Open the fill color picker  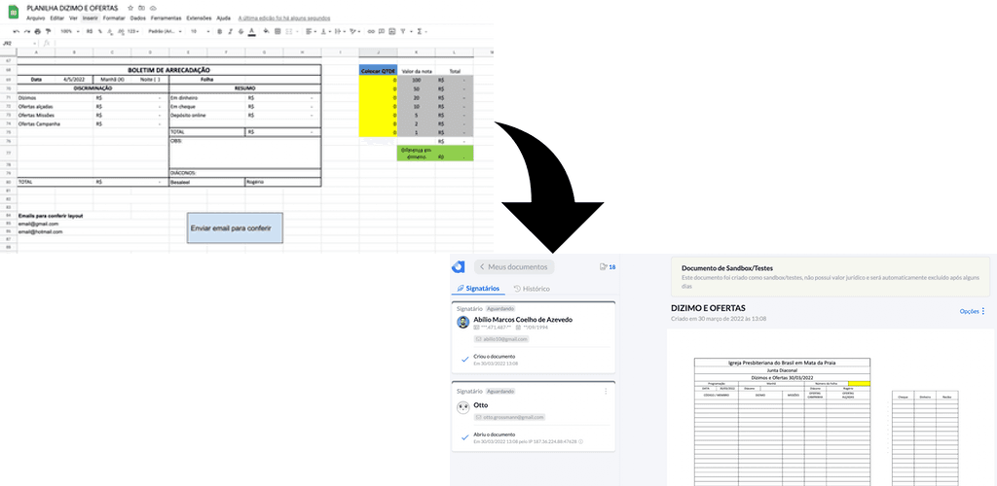(267, 31)
